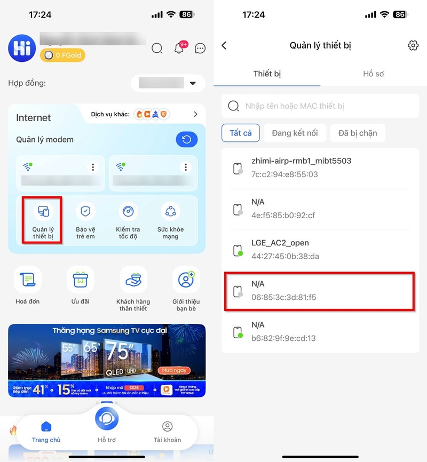Image resolution: width=427 pixels, height=462 pixels.
Task: Tap the Quản lý modem label
Action: tap(45, 140)
